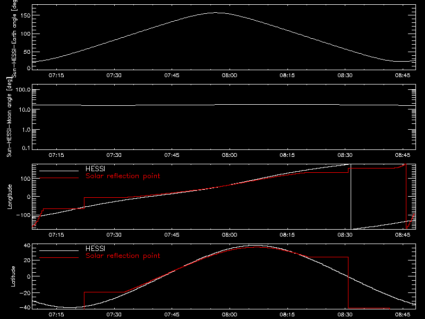Select the Latitude axis title
Screen dimensions: 425x319
13,276
